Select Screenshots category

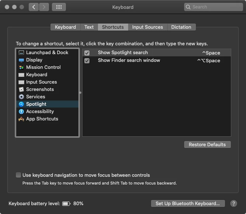(x=47, y=90)
